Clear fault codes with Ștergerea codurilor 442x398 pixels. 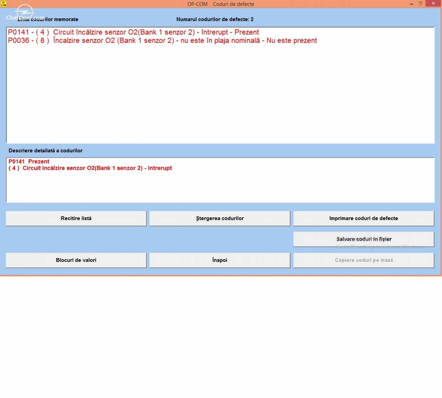(219, 218)
